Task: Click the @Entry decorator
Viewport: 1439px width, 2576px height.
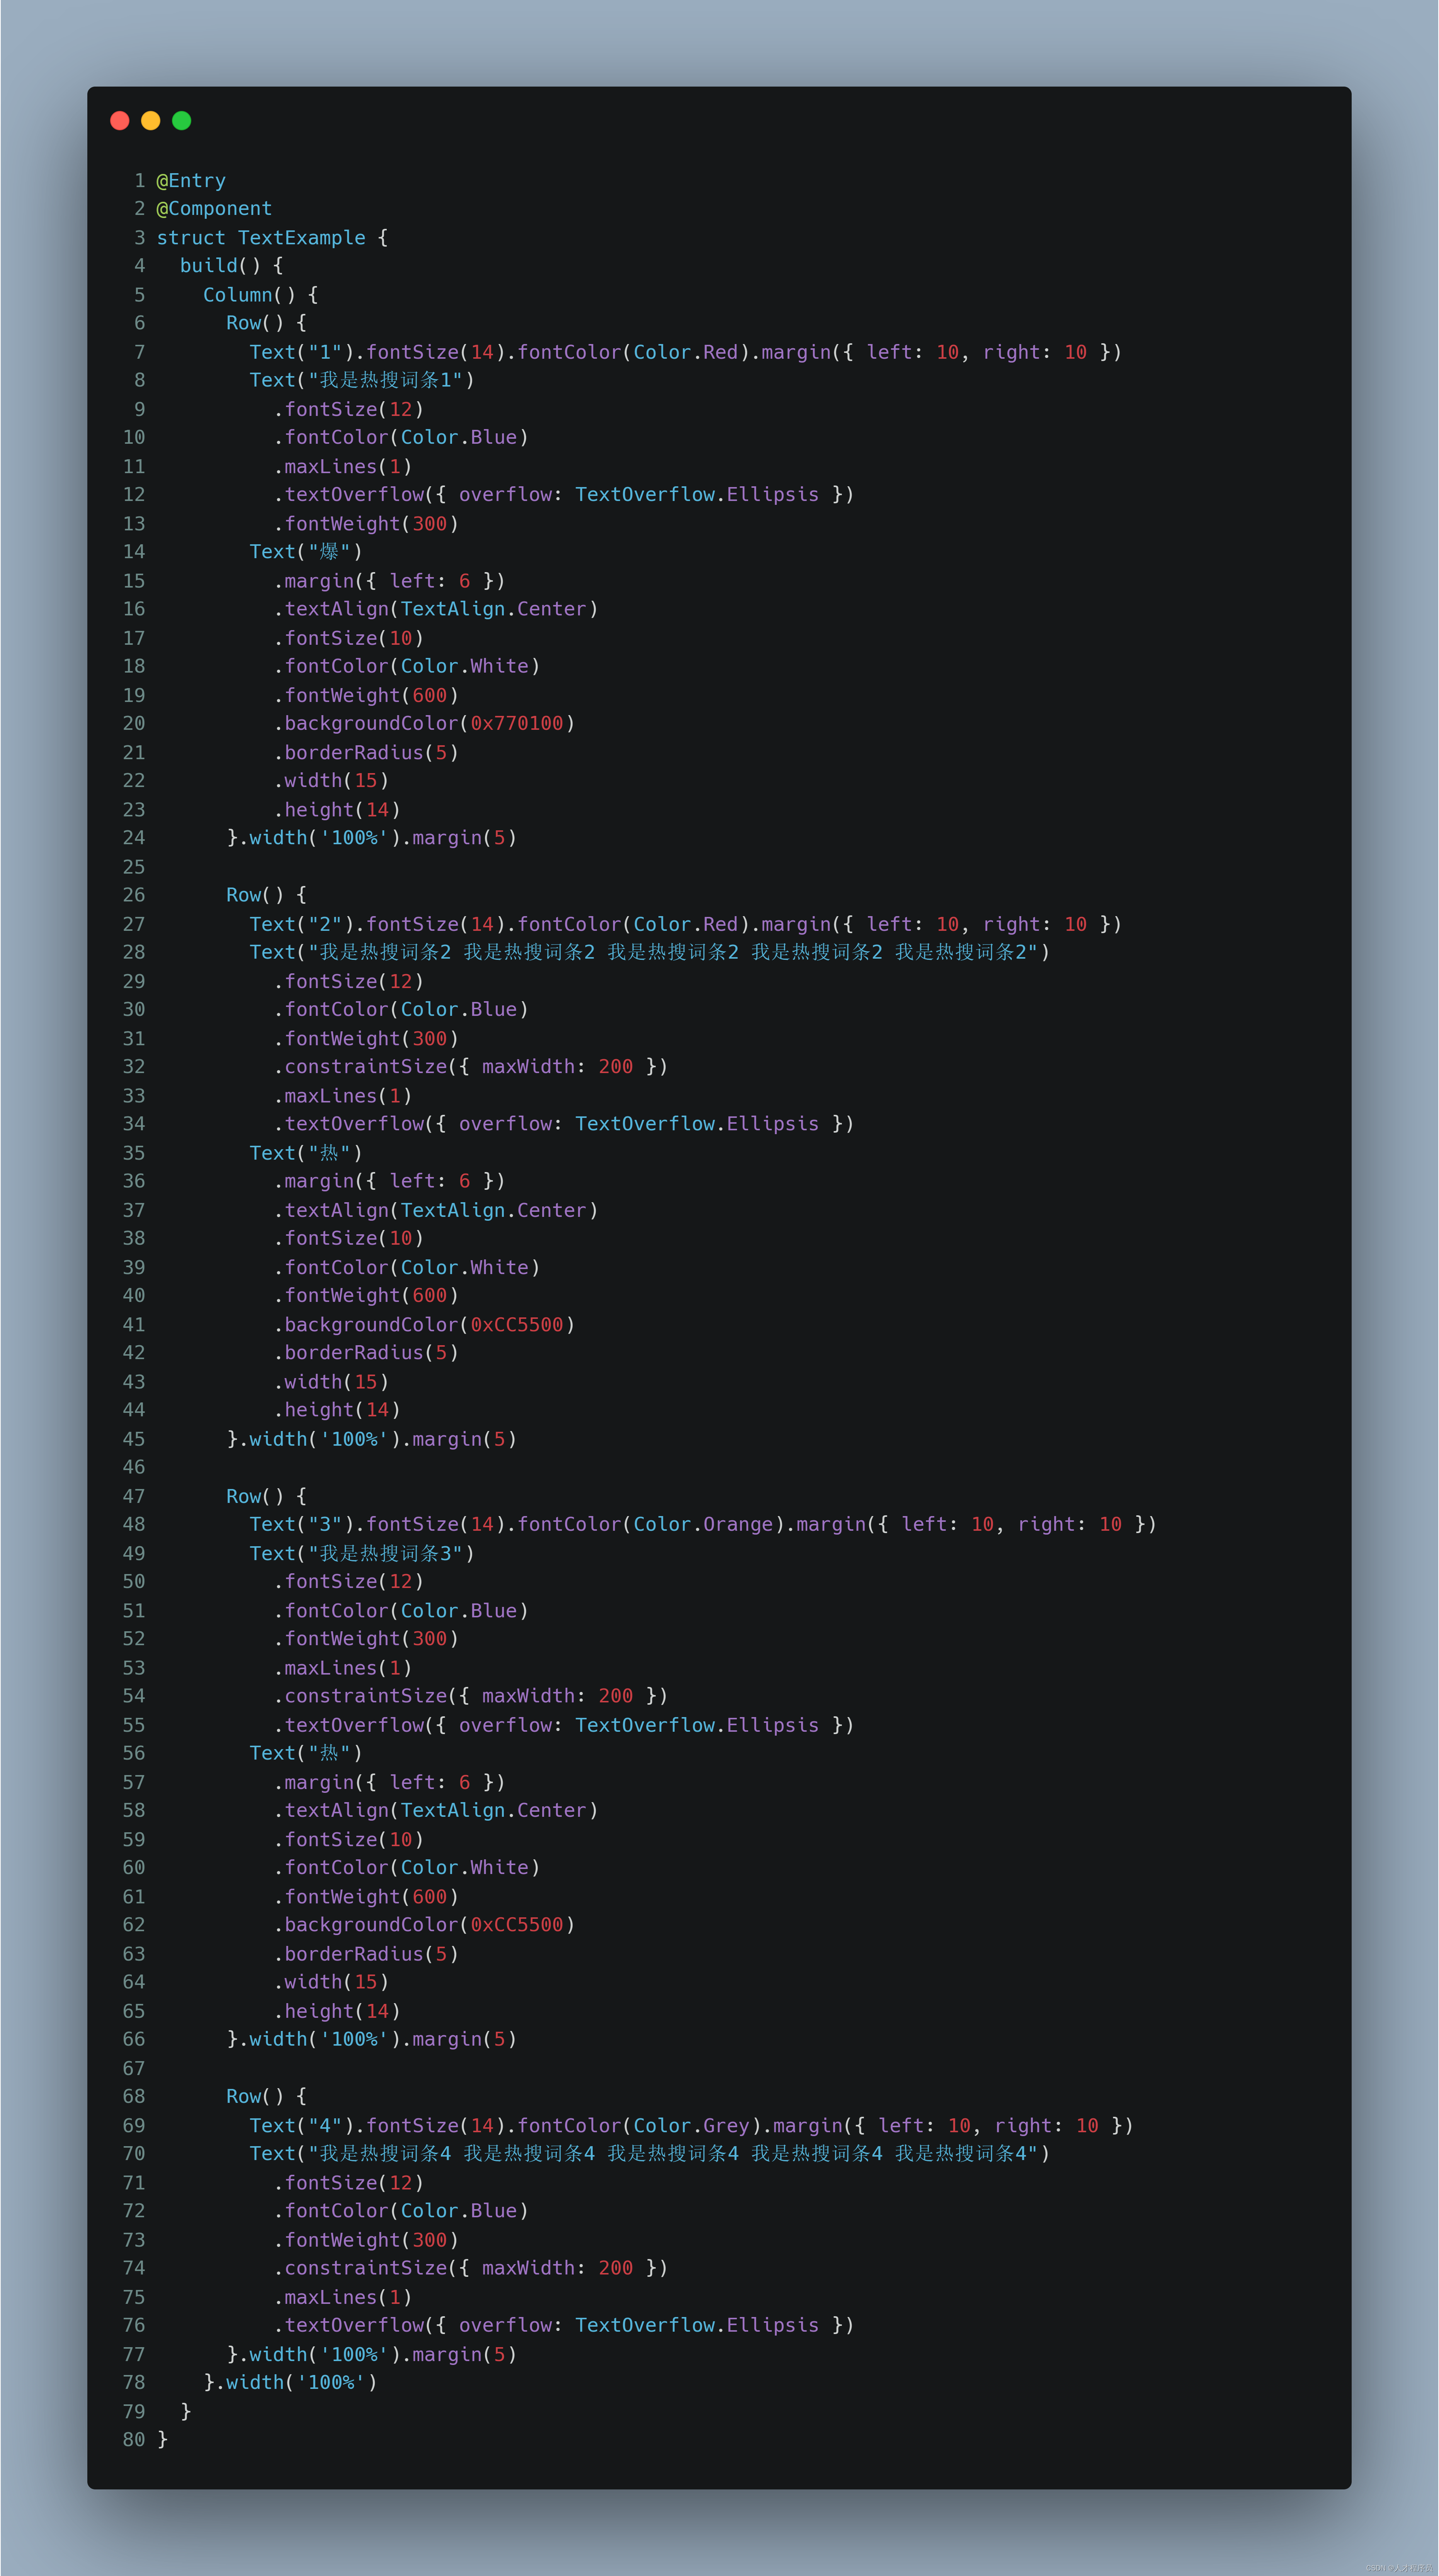Action: point(191,181)
